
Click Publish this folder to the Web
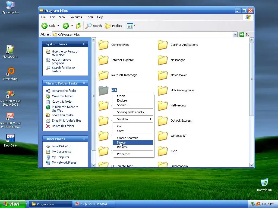[65, 109]
